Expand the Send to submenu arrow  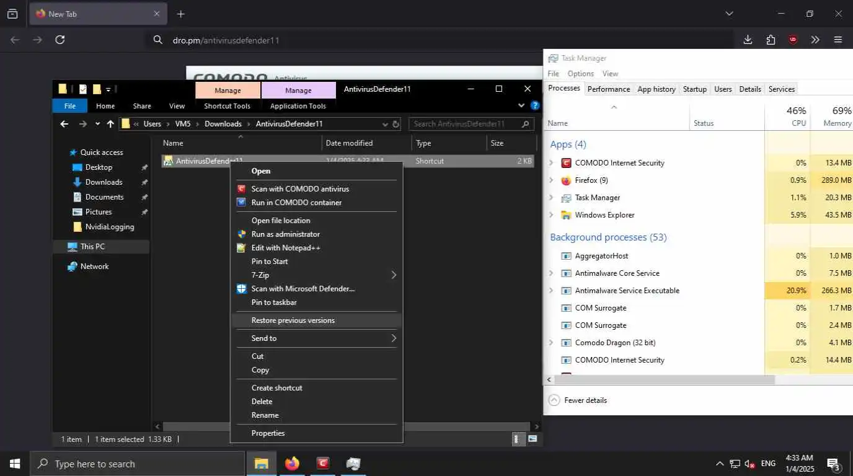click(394, 338)
